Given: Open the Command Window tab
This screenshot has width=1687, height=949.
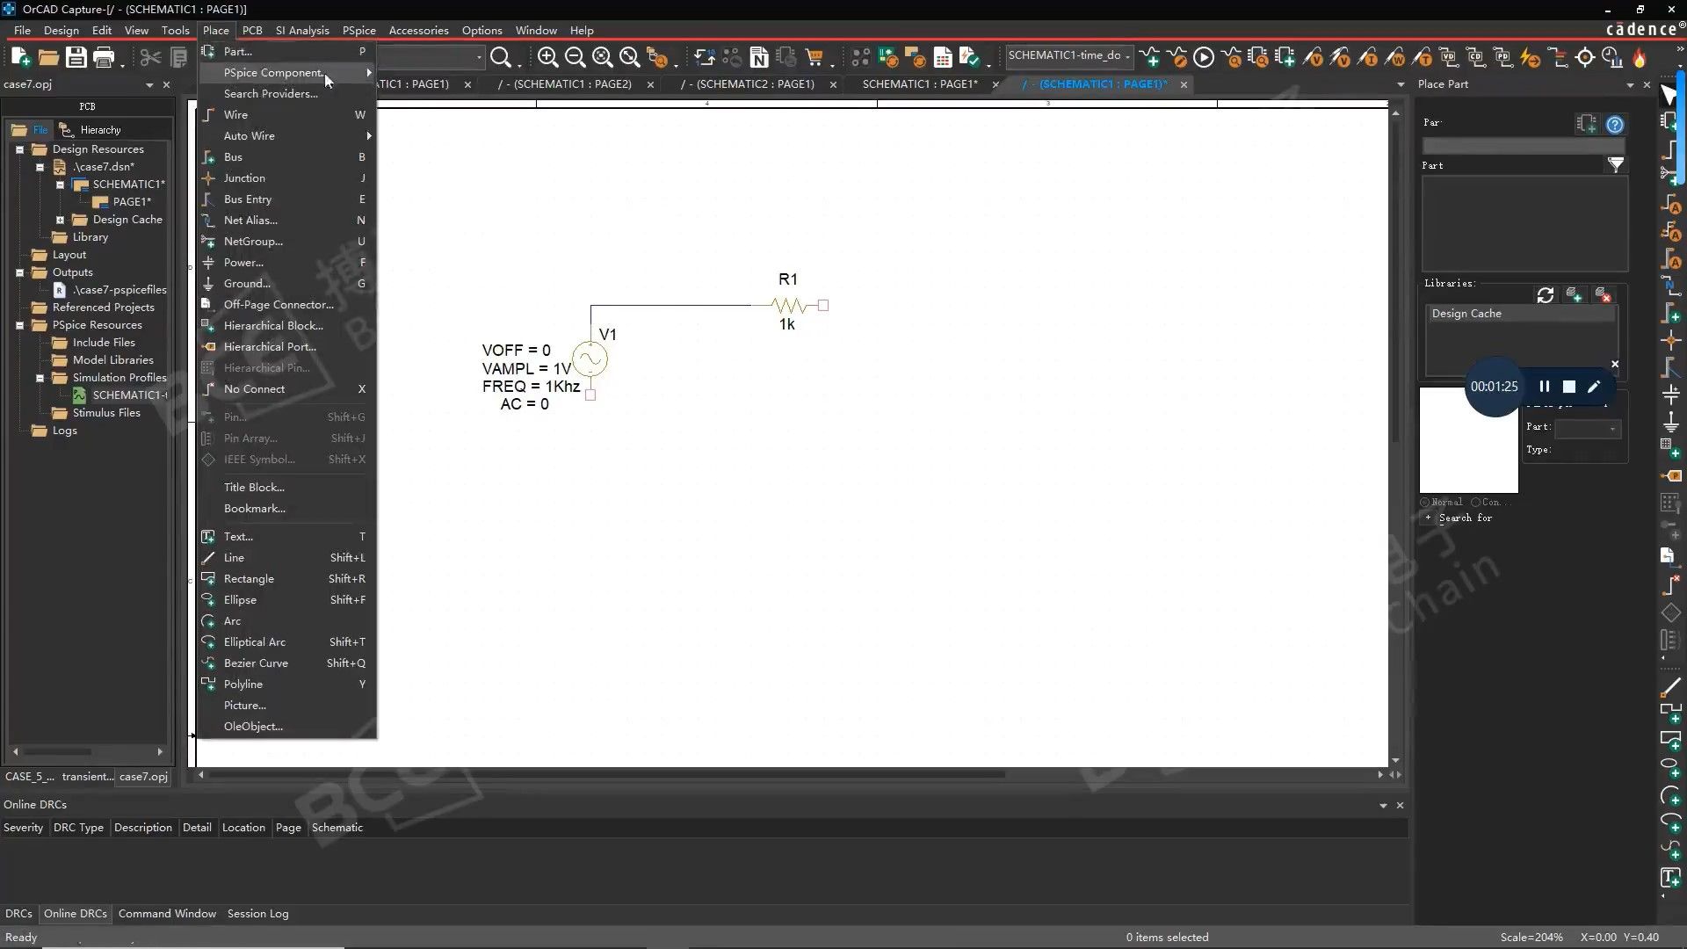Looking at the screenshot, I should (x=167, y=914).
